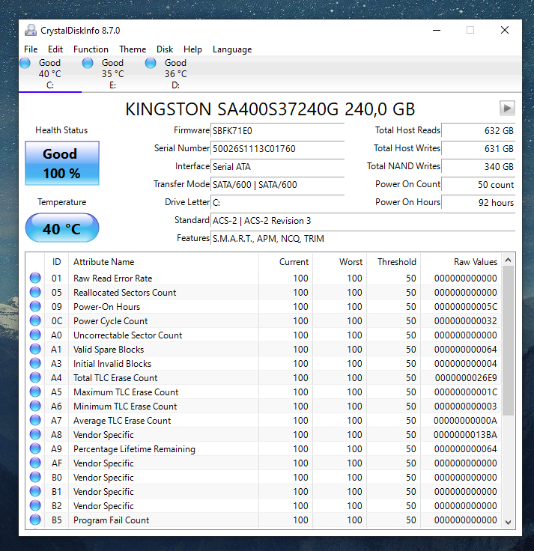Click the disk title KINGSTON SA400S37240G
Viewport: 534px width, 551px height.
[270, 109]
